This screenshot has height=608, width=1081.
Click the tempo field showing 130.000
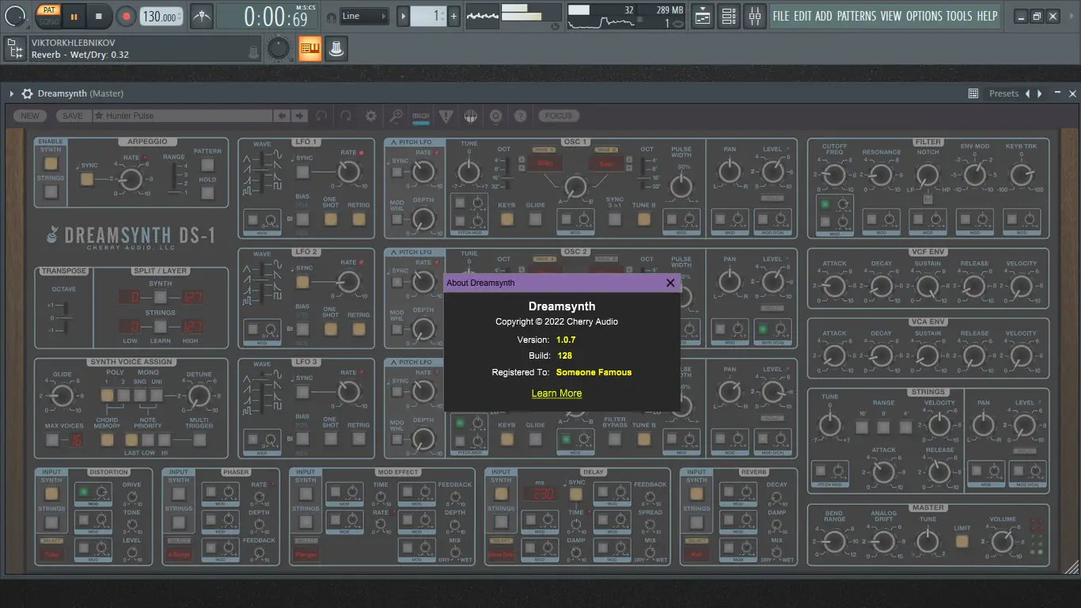(159, 17)
